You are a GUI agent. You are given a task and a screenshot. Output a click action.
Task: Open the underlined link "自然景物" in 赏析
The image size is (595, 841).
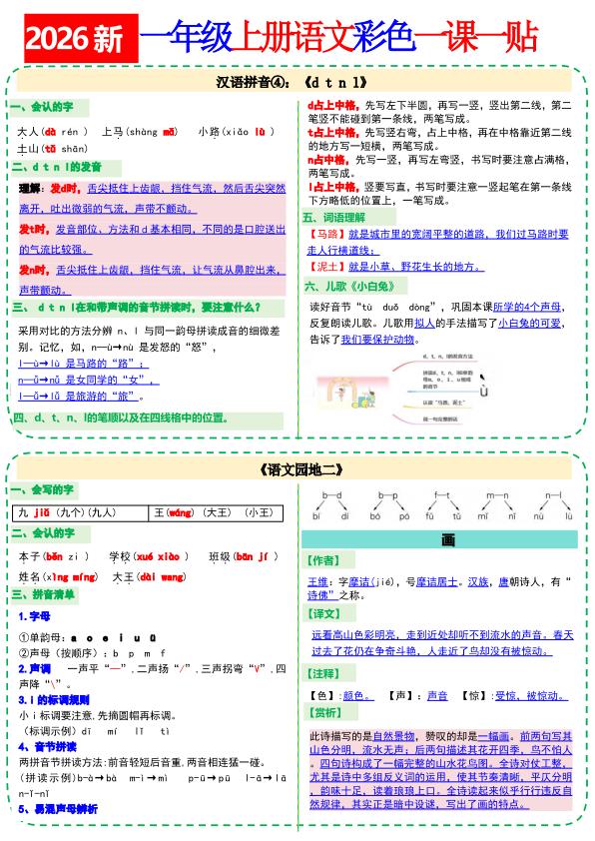tap(393, 736)
